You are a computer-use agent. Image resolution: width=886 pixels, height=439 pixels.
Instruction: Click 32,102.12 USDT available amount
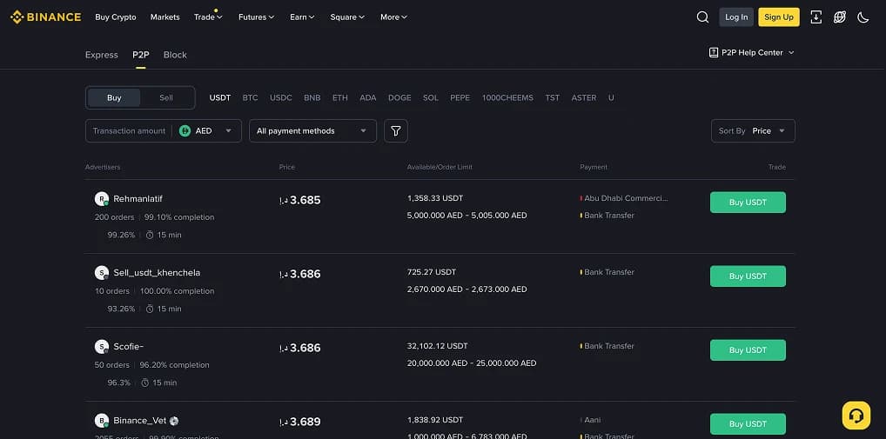(438, 346)
